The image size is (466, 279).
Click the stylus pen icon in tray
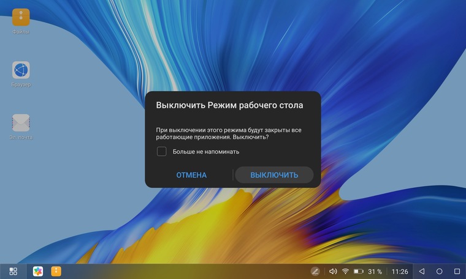(315, 271)
